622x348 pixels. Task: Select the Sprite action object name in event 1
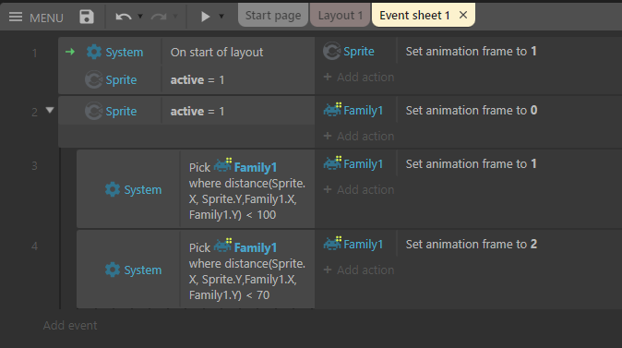click(359, 51)
